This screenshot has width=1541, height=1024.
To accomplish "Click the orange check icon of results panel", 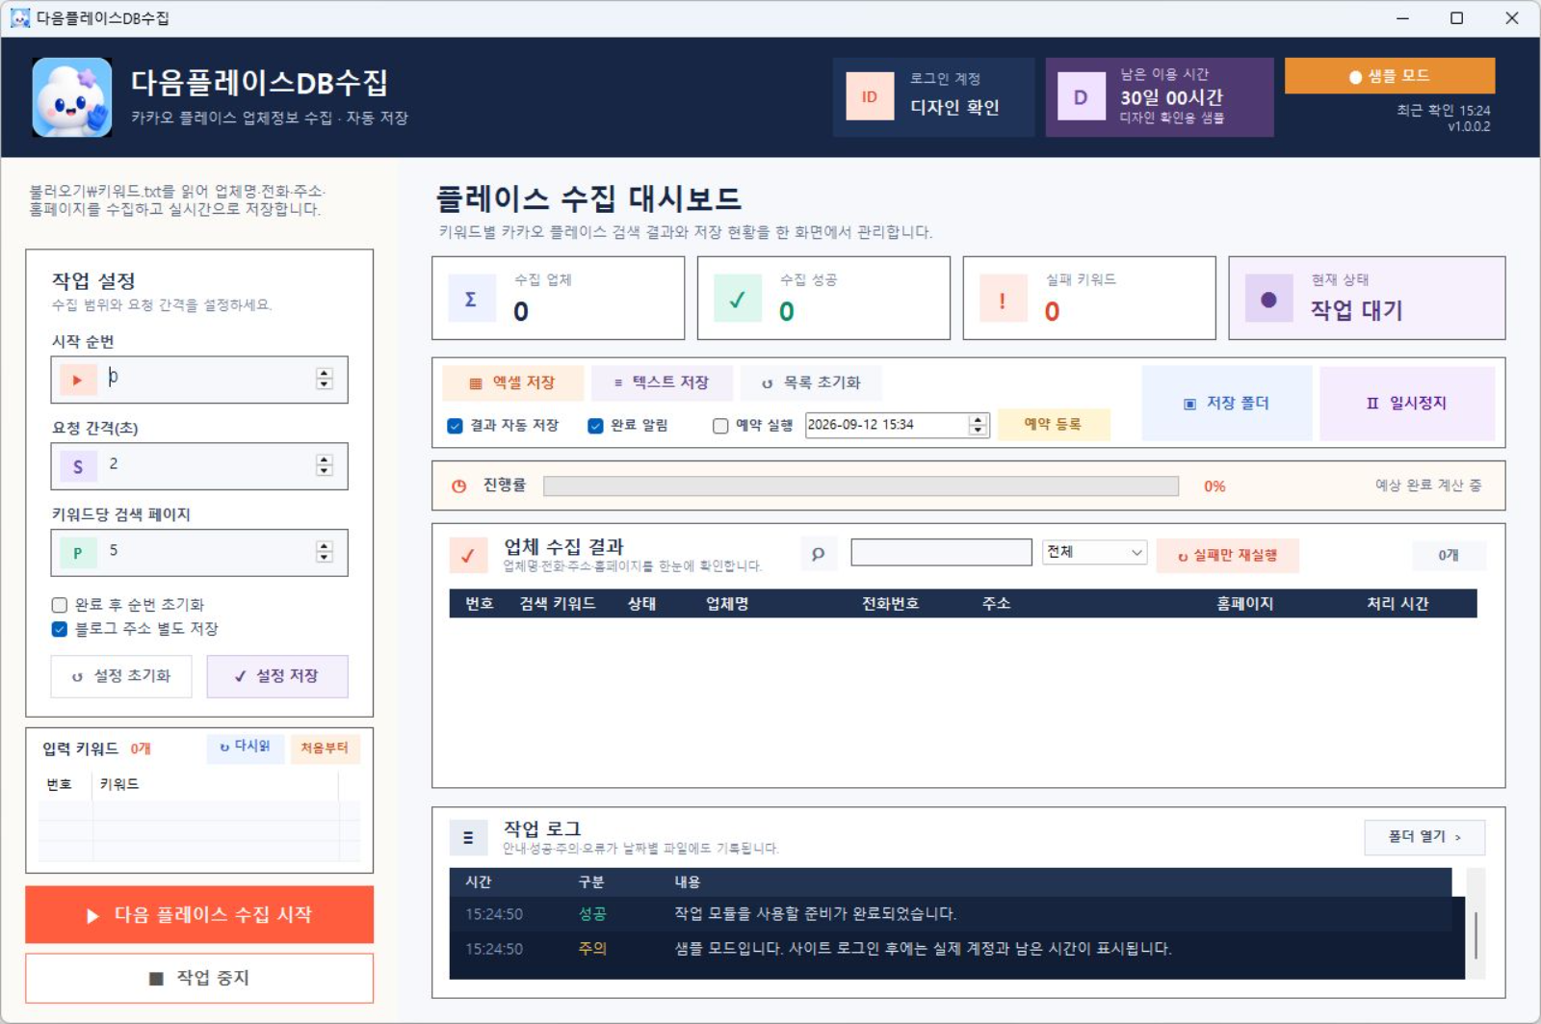I will tap(468, 555).
